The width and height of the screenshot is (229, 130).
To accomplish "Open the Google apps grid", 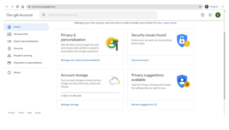I will coord(210,15).
